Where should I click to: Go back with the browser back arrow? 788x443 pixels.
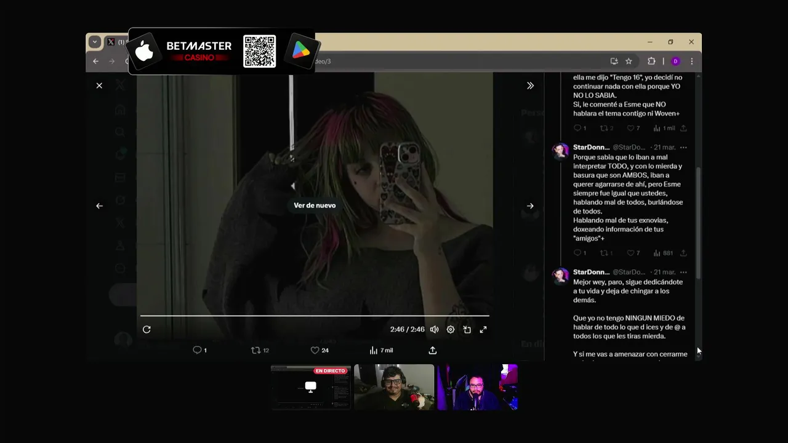click(95, 61)
